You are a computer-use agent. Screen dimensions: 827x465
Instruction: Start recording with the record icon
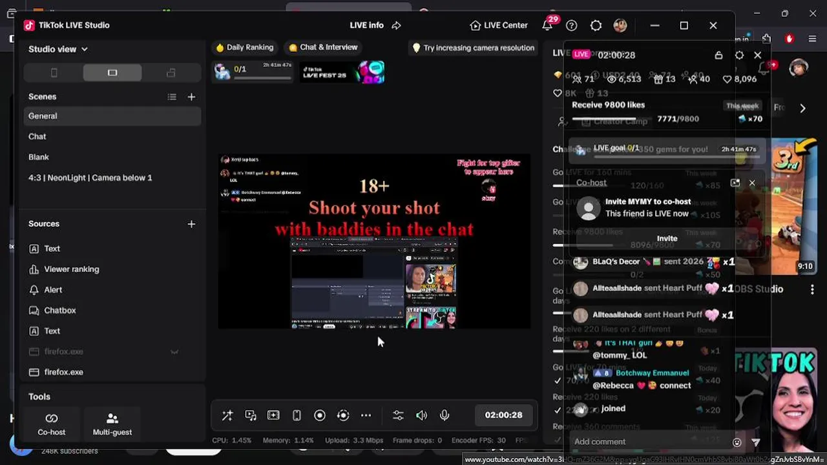tap(320, 415)
